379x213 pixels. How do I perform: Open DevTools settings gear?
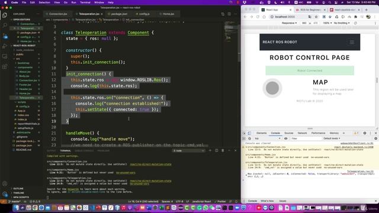point(365,133)
